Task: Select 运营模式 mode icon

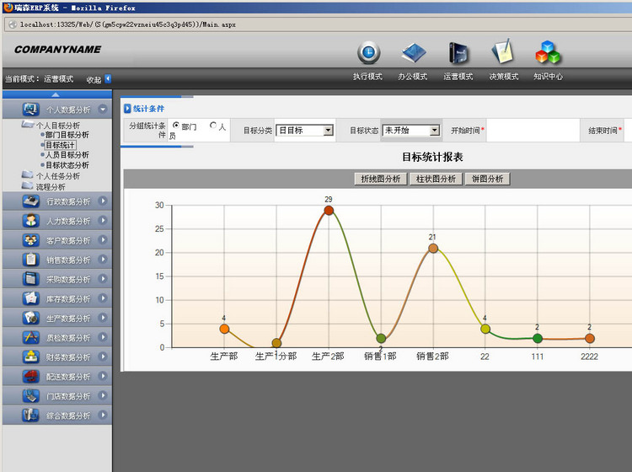Action: pos(458,53)
